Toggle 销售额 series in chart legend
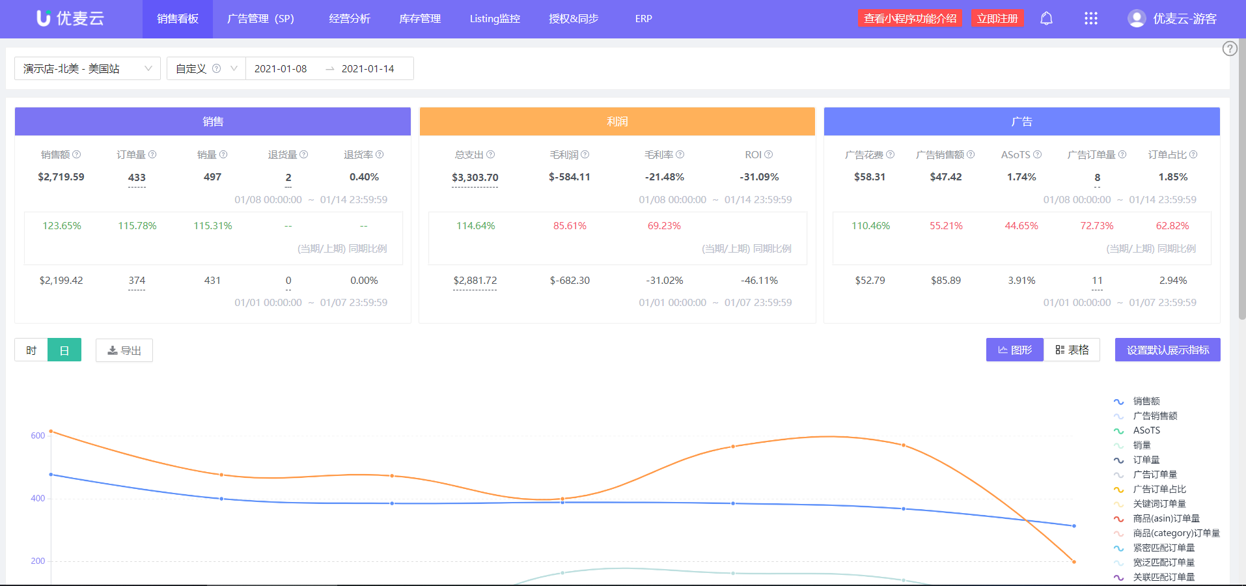This screenshot has width=1246, height=586. coord(1146,401)
